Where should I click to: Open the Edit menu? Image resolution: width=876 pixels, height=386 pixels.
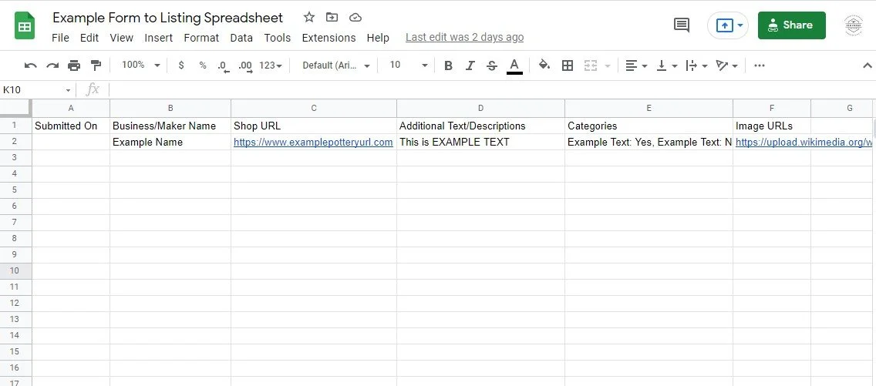[x=89, y=38]
